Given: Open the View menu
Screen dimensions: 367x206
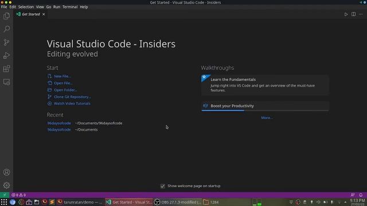Looking at the screenshot, I should (x=40, y=7).
